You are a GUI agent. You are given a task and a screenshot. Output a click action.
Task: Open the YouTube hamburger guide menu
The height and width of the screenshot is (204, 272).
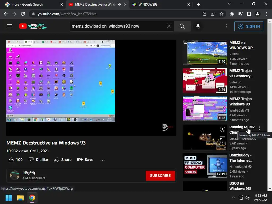[10, 26]
